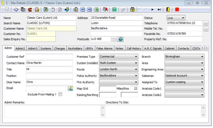The width and height of the screenshot is (213, 128).
Task: Click the dial icon next to Telephone
Action: coord(206,23)
